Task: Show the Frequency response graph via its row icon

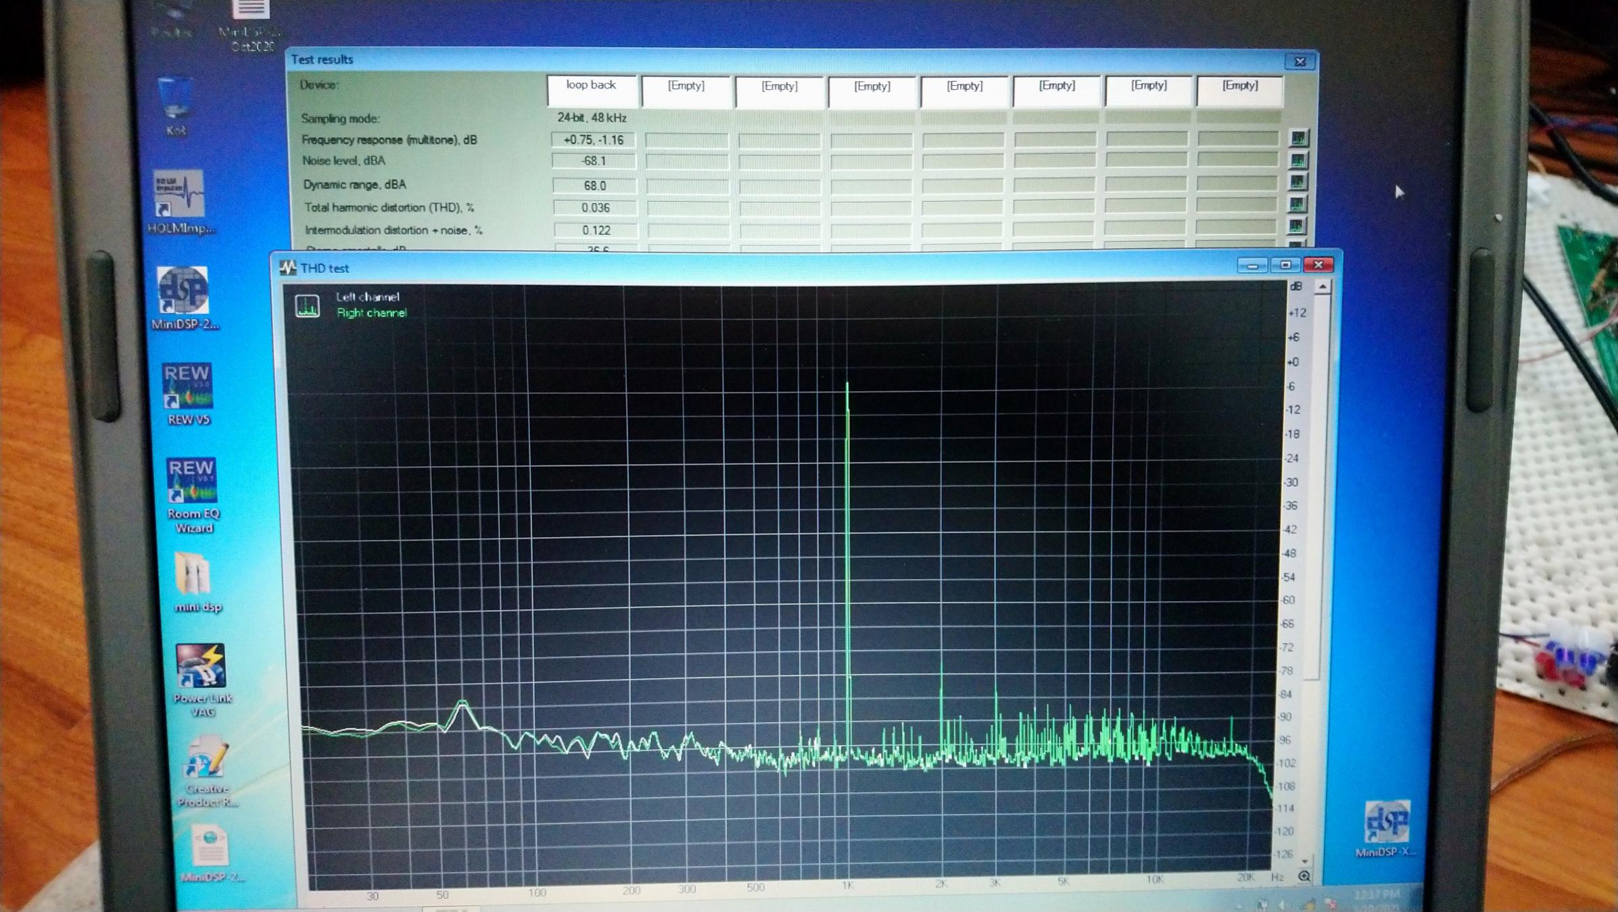Action: tap(1298, 138)
